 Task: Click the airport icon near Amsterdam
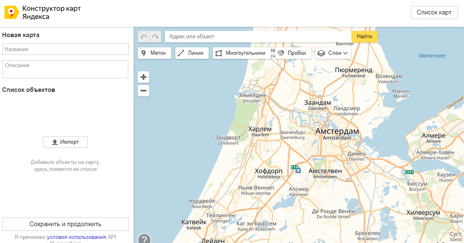tap(299, 171)
